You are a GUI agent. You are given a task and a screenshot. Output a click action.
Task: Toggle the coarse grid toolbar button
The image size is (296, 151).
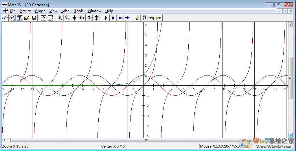(x=43, y=18)
